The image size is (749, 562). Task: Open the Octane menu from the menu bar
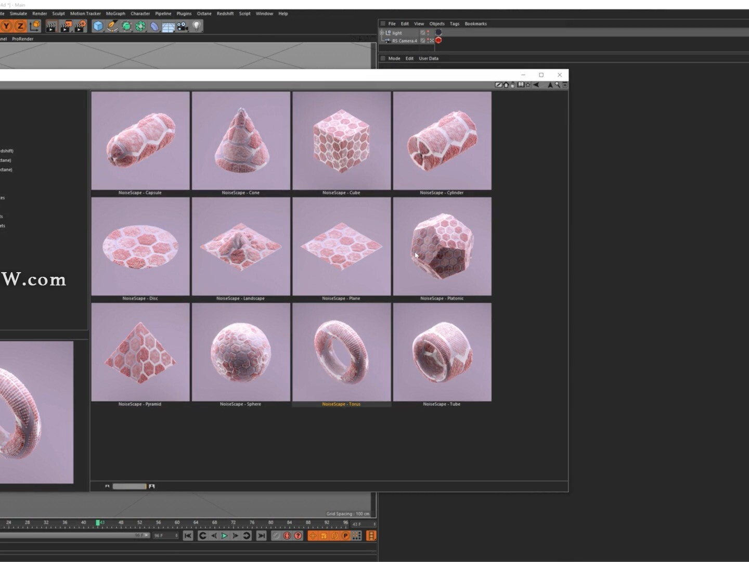tap(204, 13)
